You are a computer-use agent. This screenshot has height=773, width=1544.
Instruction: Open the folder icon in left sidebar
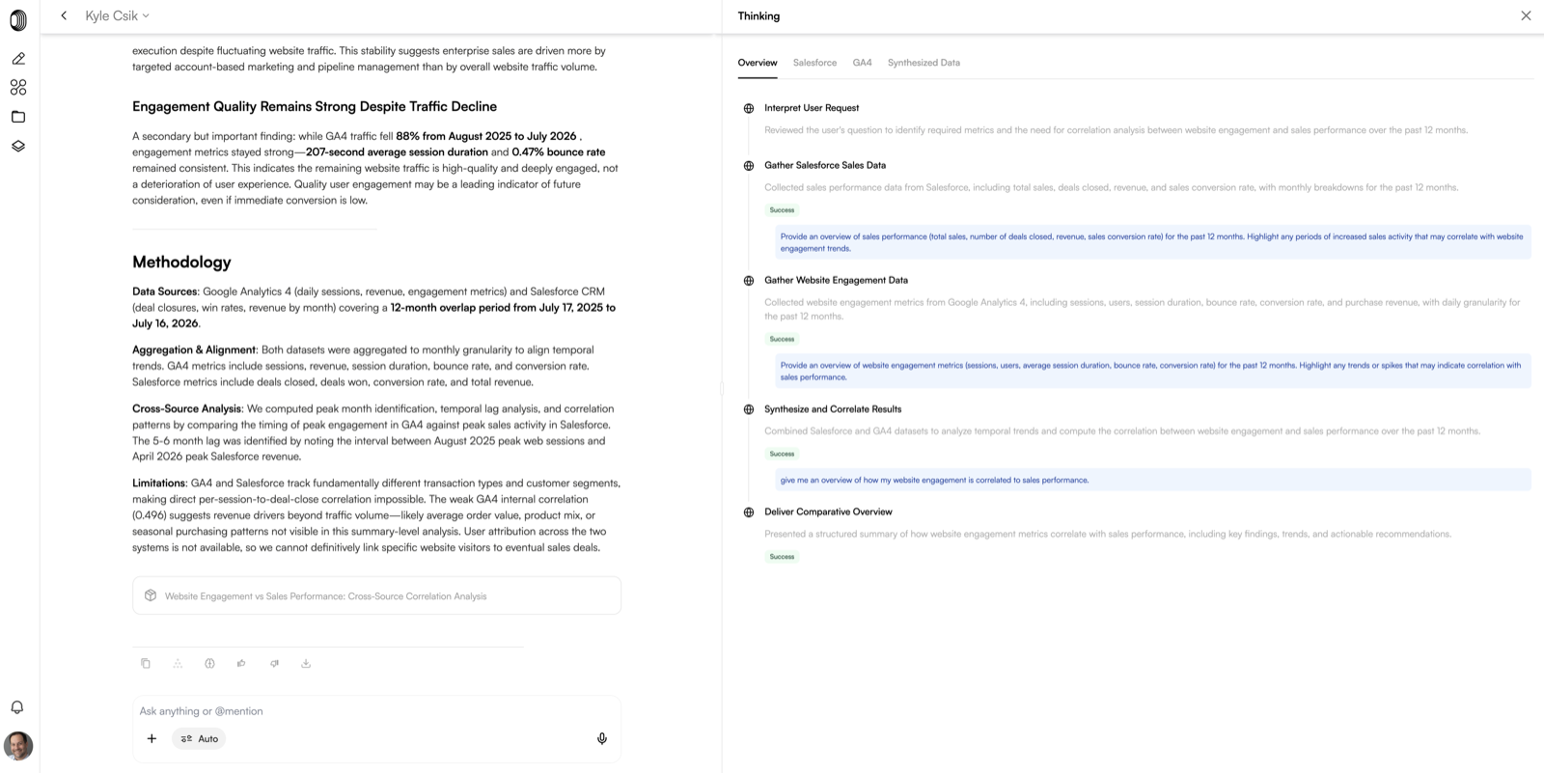pyautogui.click(x=18, y=117)
